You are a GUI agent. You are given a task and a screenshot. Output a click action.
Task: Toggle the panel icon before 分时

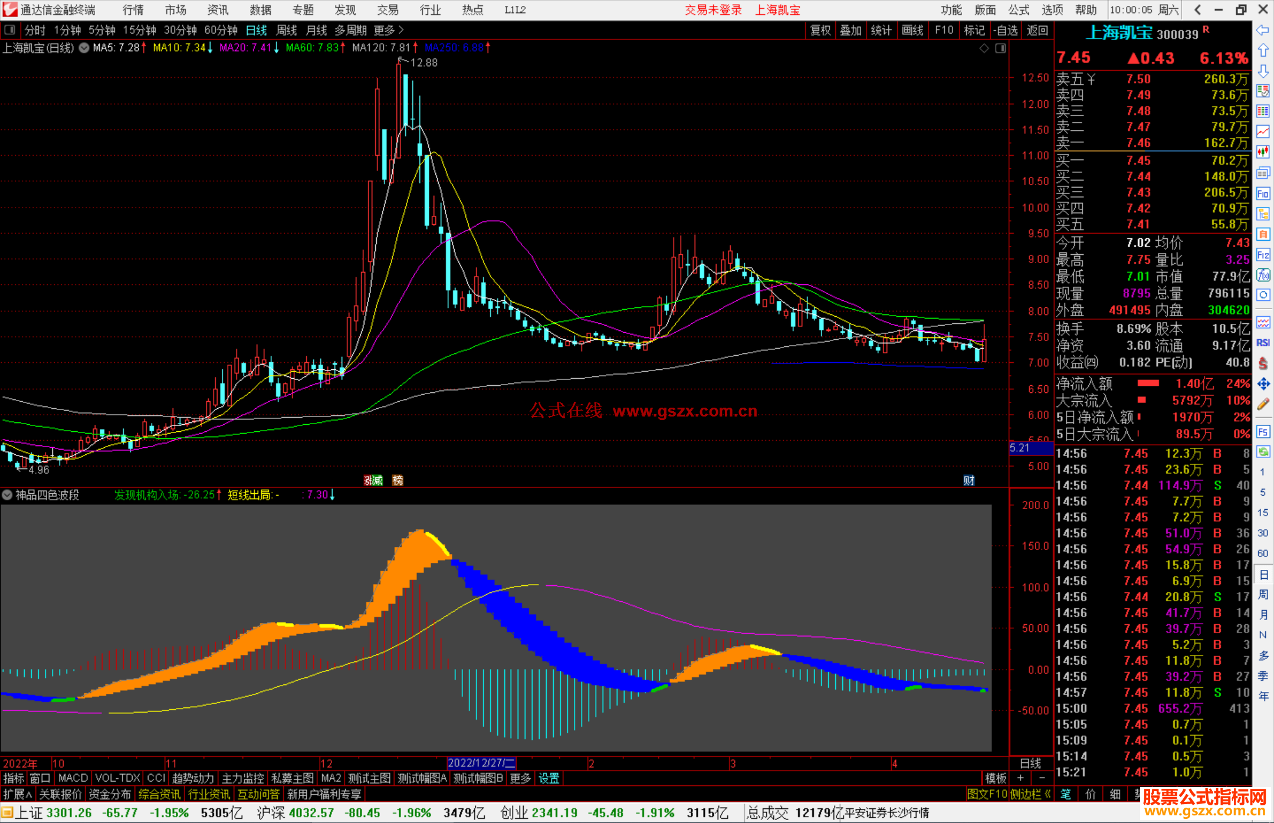tap(10, 30)
